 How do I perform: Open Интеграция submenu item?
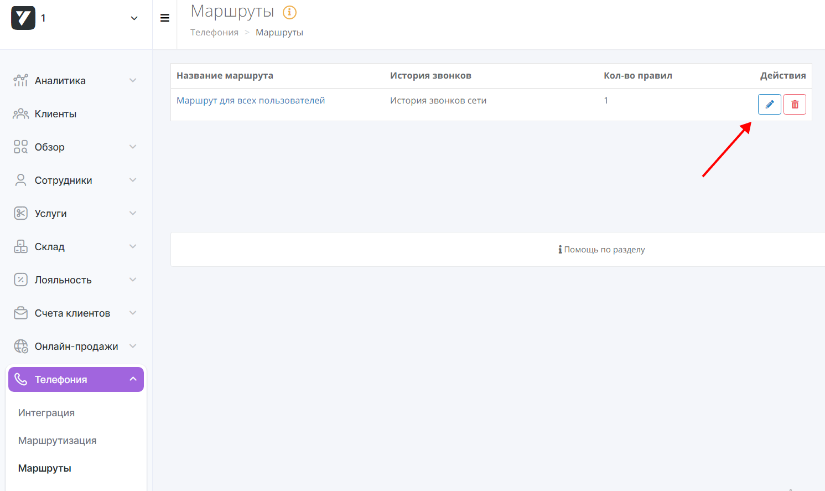point(46,413)
